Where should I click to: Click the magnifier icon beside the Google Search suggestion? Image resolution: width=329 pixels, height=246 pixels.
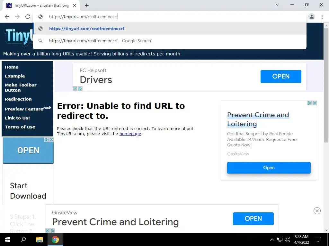pos(40,41)
